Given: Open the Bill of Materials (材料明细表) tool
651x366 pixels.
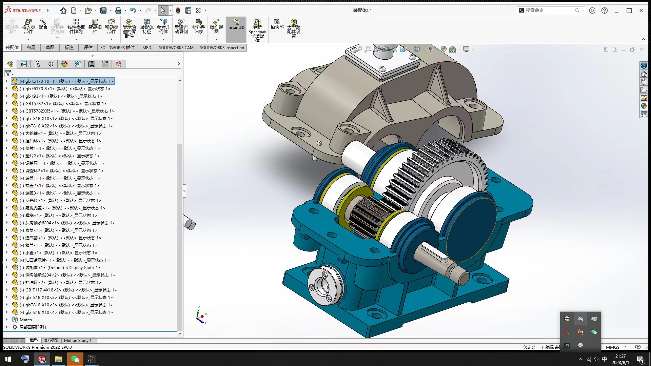Looking at the screenshot, I should point(199,26).
